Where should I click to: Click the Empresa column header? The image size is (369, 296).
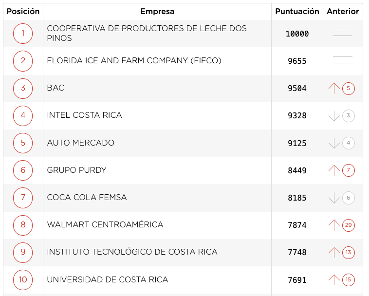tap(157, 11)
